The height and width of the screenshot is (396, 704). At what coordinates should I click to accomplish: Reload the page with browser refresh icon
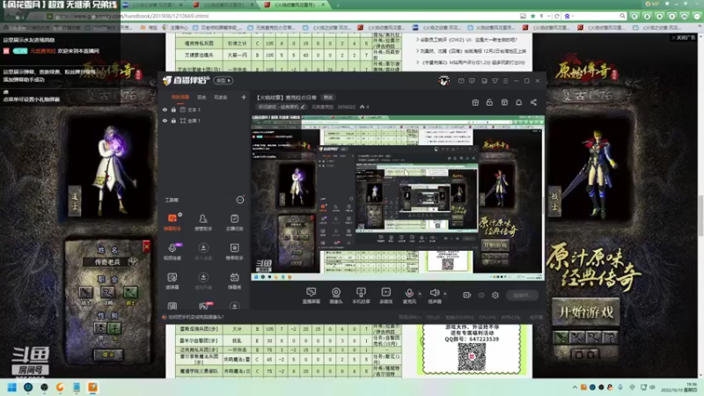pyautogui.click(x=557, y=16)
